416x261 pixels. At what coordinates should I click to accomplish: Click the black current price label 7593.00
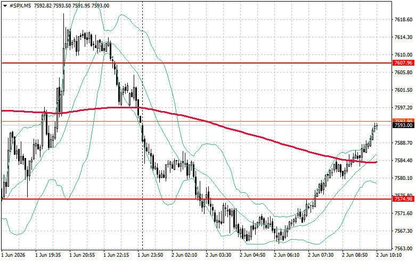tap(403, 125)
